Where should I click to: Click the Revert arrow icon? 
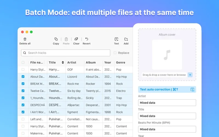pyautogui.click(x=87, y=39)
